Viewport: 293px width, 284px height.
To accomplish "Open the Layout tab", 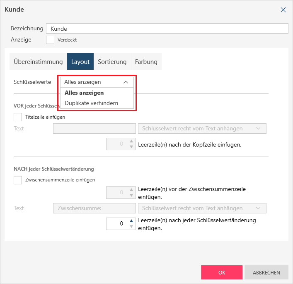I will pyautogui.click(x=80, y=62).
